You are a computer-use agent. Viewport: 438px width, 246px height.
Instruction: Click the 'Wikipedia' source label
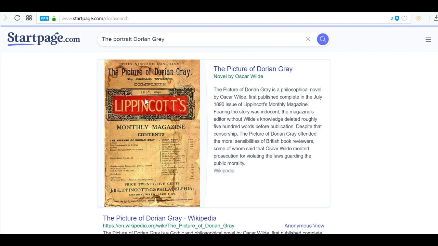224,170
